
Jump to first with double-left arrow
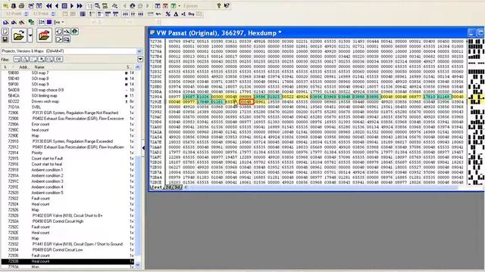click(x=48, y=5)
